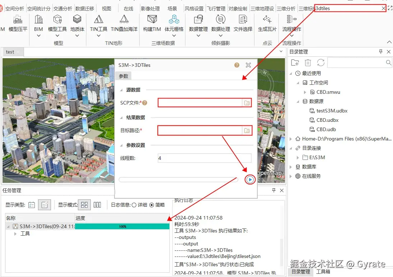
Task: Refresh the catalog tree with the refresh icon
Action: pyautogui.click(x=321, y=63)
